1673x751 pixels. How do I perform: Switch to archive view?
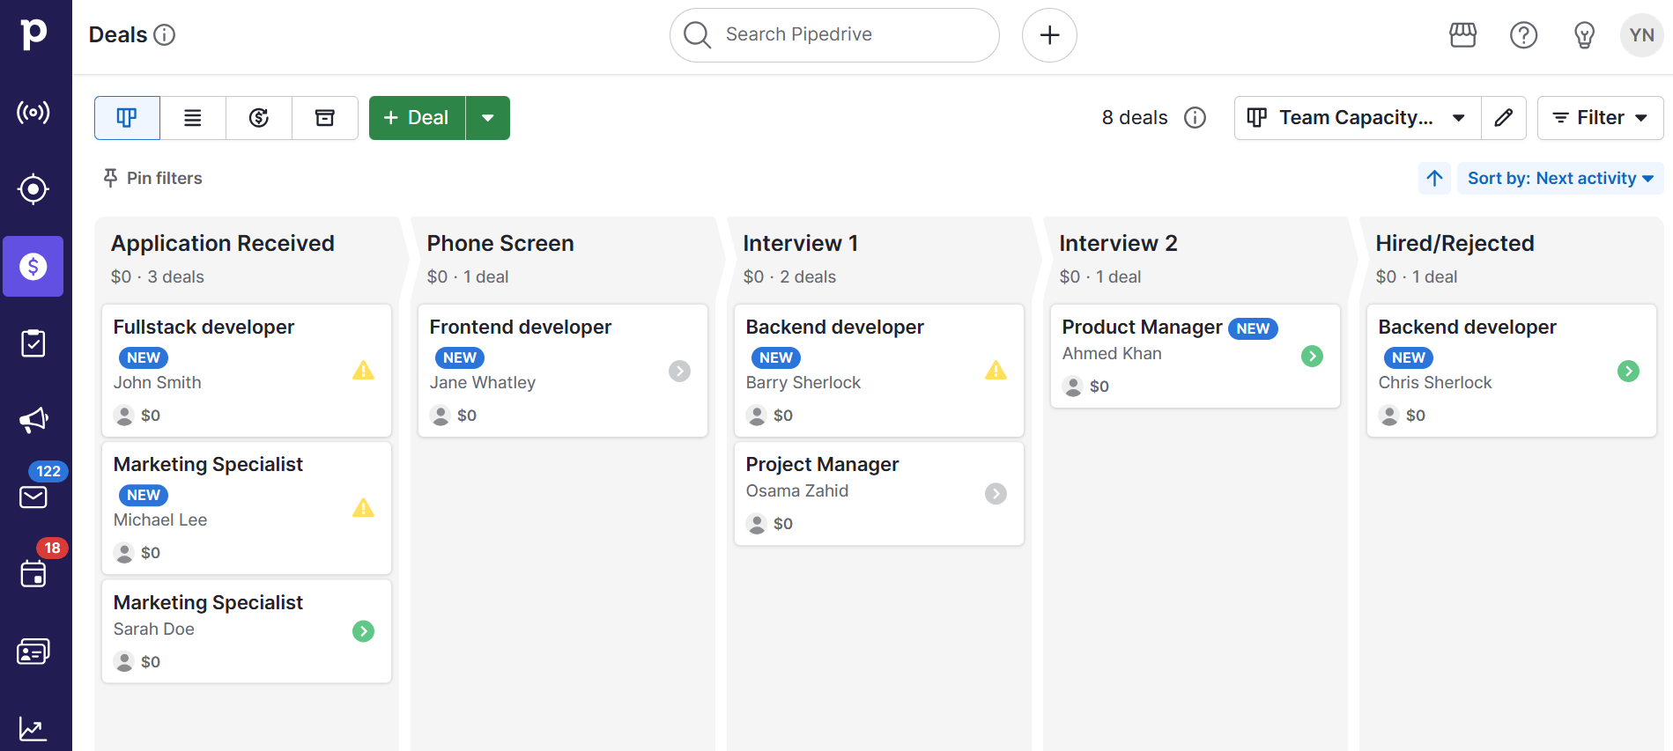(325, 118)
